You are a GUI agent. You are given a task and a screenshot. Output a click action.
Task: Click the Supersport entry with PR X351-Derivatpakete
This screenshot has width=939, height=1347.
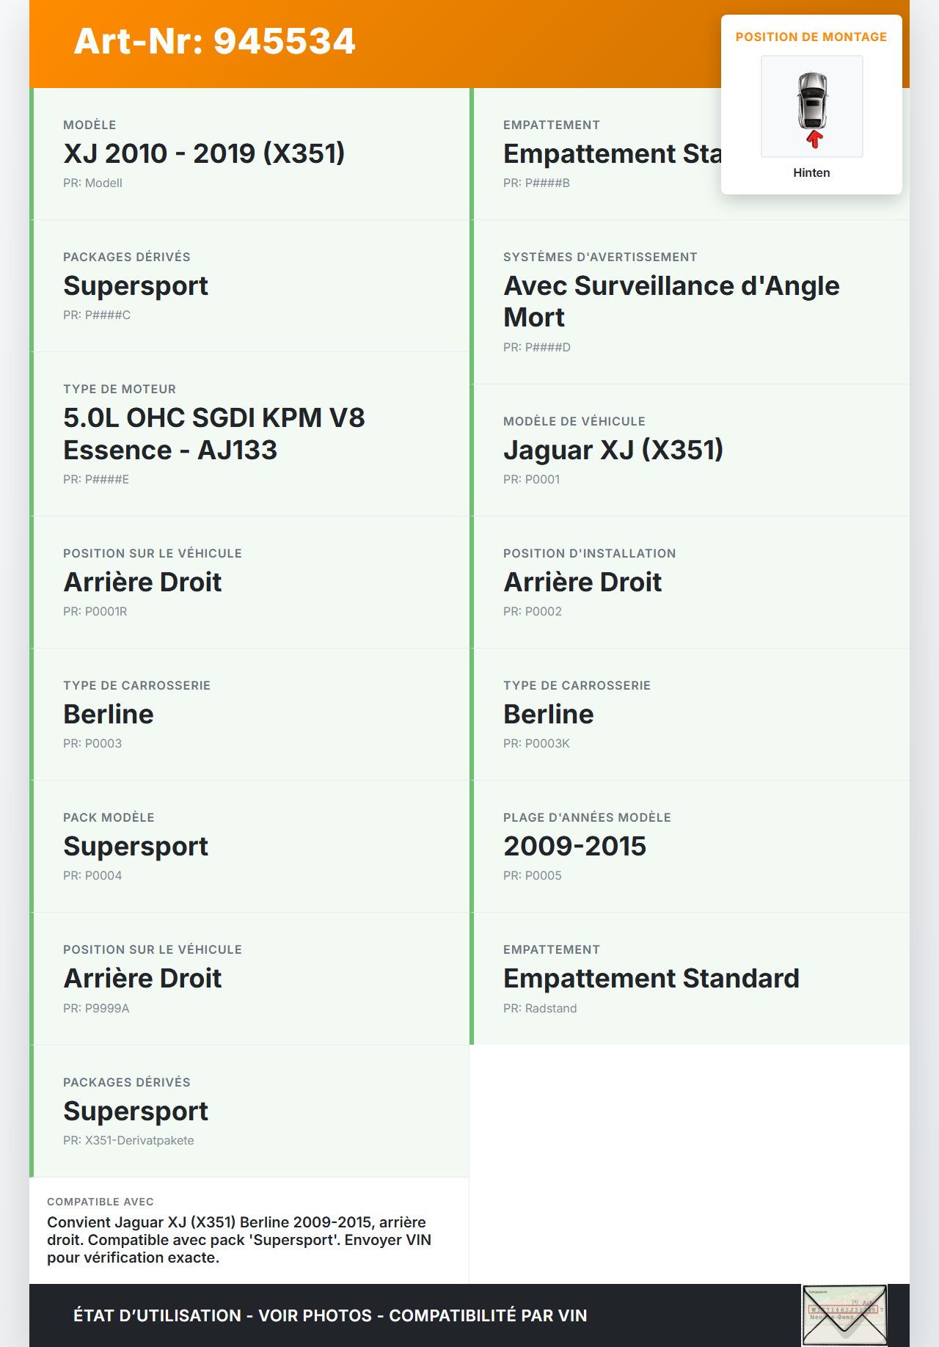pyautogui.click(x=136, y=1111)
